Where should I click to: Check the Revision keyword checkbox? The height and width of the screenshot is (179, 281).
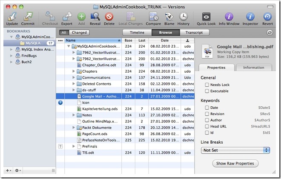click(206, 114)
